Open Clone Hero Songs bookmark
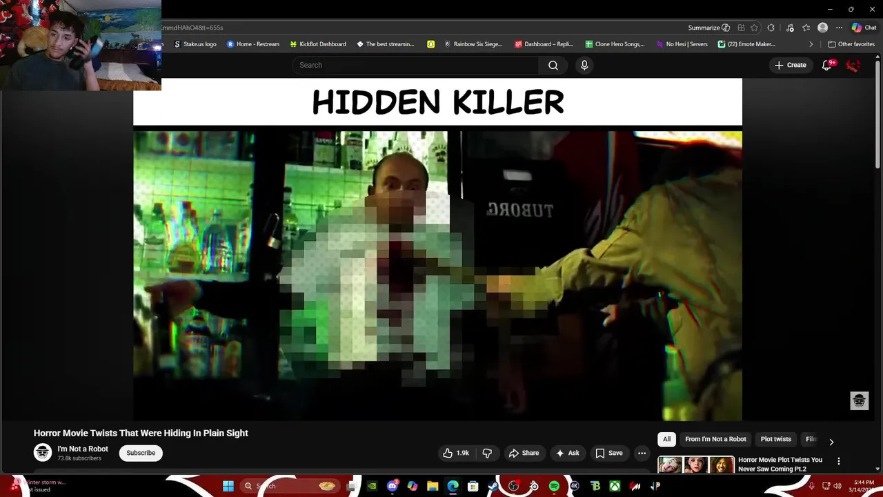883x497 pixels. pos(615,44)
